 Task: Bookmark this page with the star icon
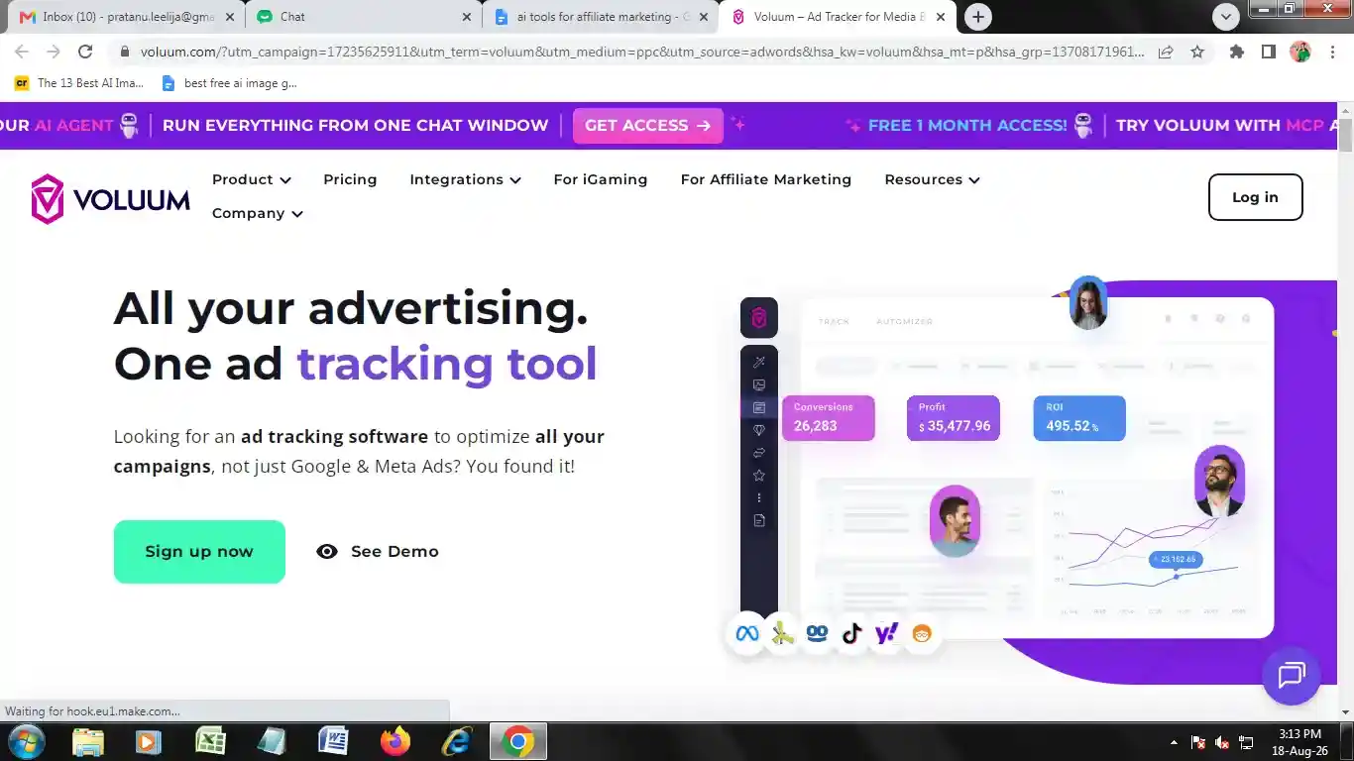coord(1197,52)
